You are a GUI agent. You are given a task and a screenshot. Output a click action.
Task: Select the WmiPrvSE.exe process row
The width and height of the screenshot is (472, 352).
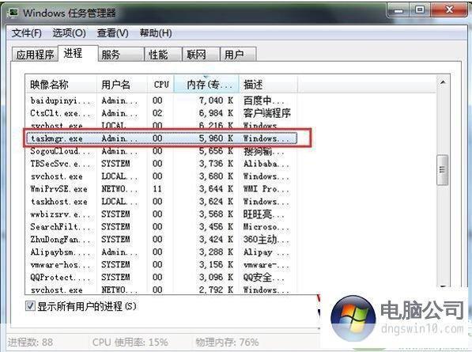pyautogui.click(x=161, y=189)
